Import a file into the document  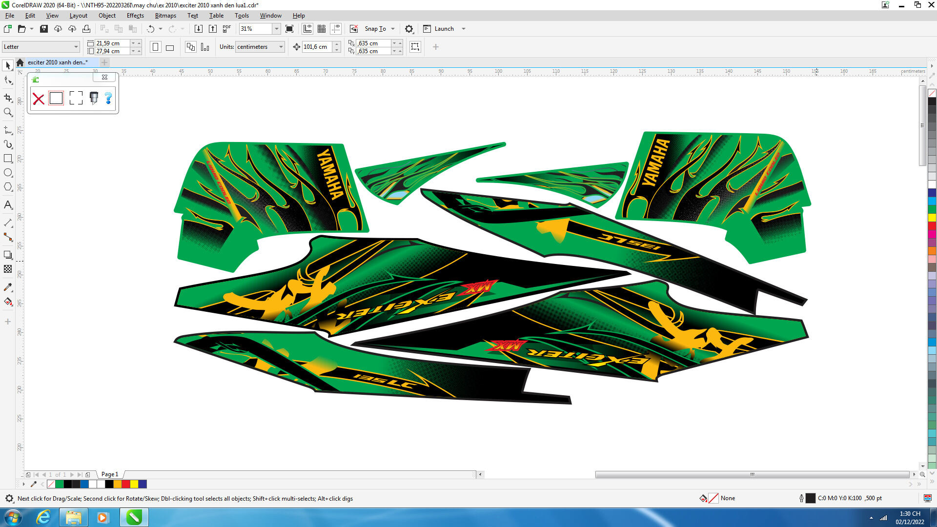pyautogui.click(x=199, y=29)
